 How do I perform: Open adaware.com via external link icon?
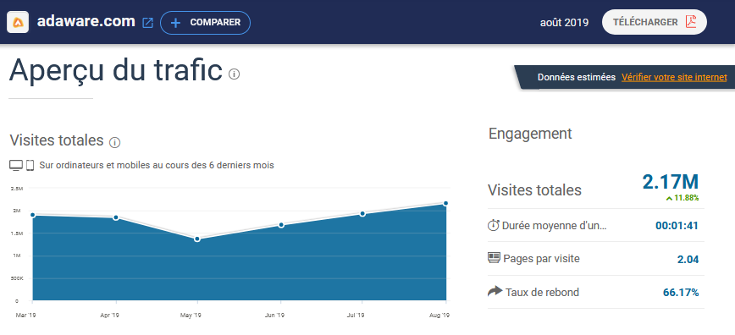(147, 23)
